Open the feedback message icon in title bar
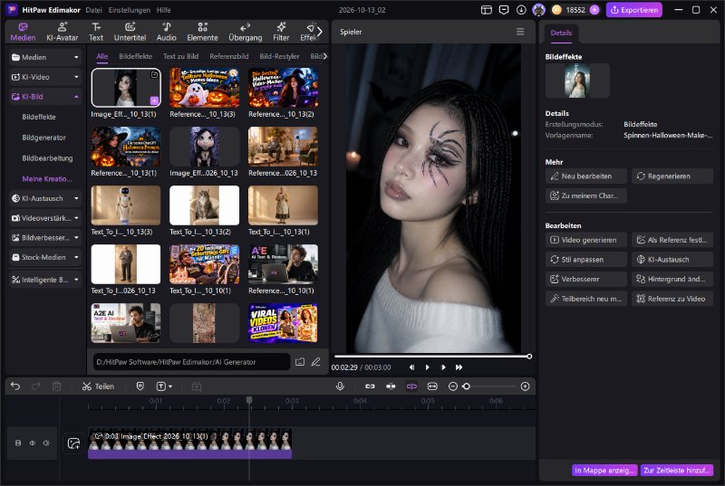Screen dimensions: 725x486 coord(504,10)
